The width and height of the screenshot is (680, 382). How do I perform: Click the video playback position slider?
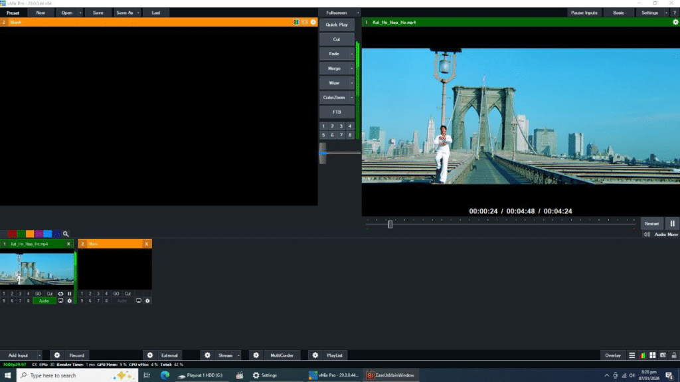pyautogui.click(x=390, y=224)
